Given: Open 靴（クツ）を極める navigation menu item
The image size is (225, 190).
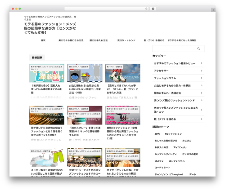Looking at the screenshot, I should pyautogui.click(x=154, y=40).
